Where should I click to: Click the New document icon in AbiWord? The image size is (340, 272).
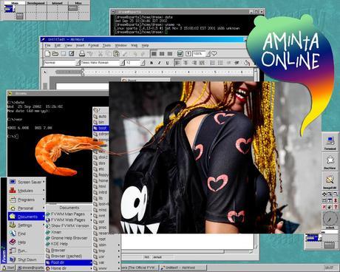(x=47, y=53)
